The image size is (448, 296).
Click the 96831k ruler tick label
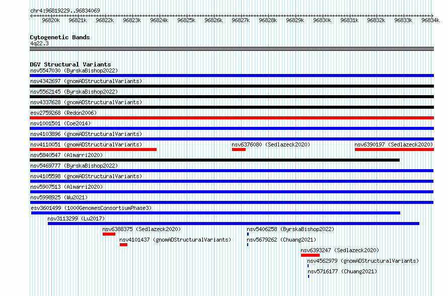pos(349,20)
